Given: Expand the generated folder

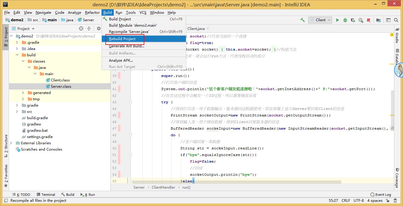Looking at the screenshot, I should point(23,93).
